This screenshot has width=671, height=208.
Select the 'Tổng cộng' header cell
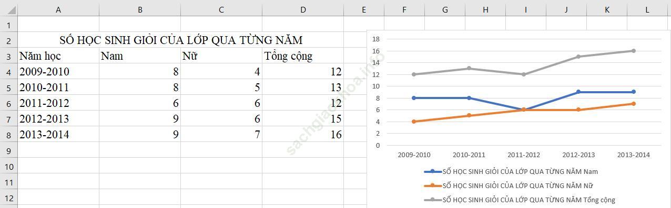pyautogui.click(x=302, y=56)
